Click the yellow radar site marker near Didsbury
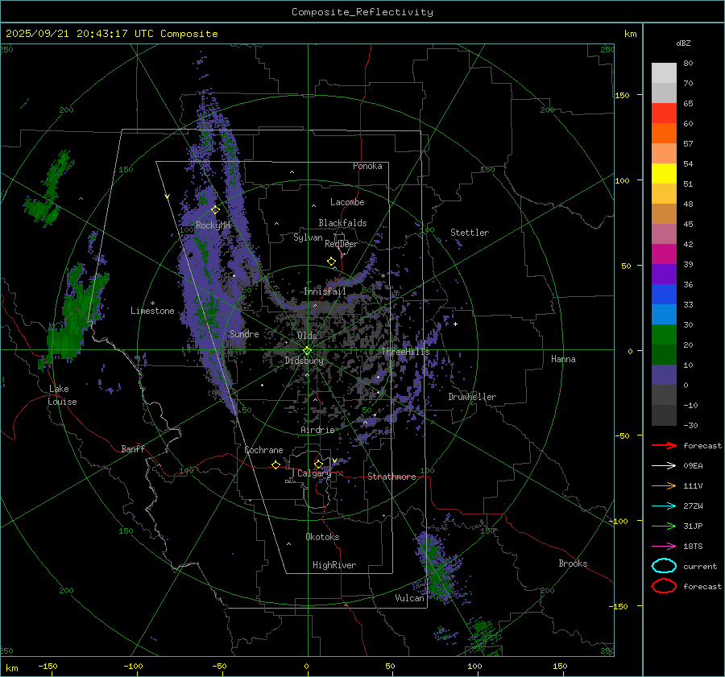This screenshot has width=725, height=677. (x=307, y=350)
